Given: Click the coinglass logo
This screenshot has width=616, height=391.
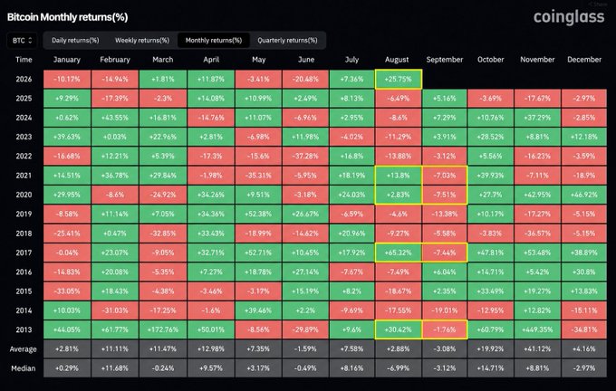Looking at the screenshot, I should (x=569, y=17).
